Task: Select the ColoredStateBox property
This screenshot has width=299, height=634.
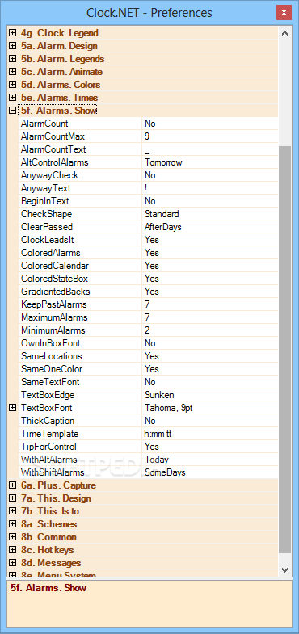Action: [54, 279]
